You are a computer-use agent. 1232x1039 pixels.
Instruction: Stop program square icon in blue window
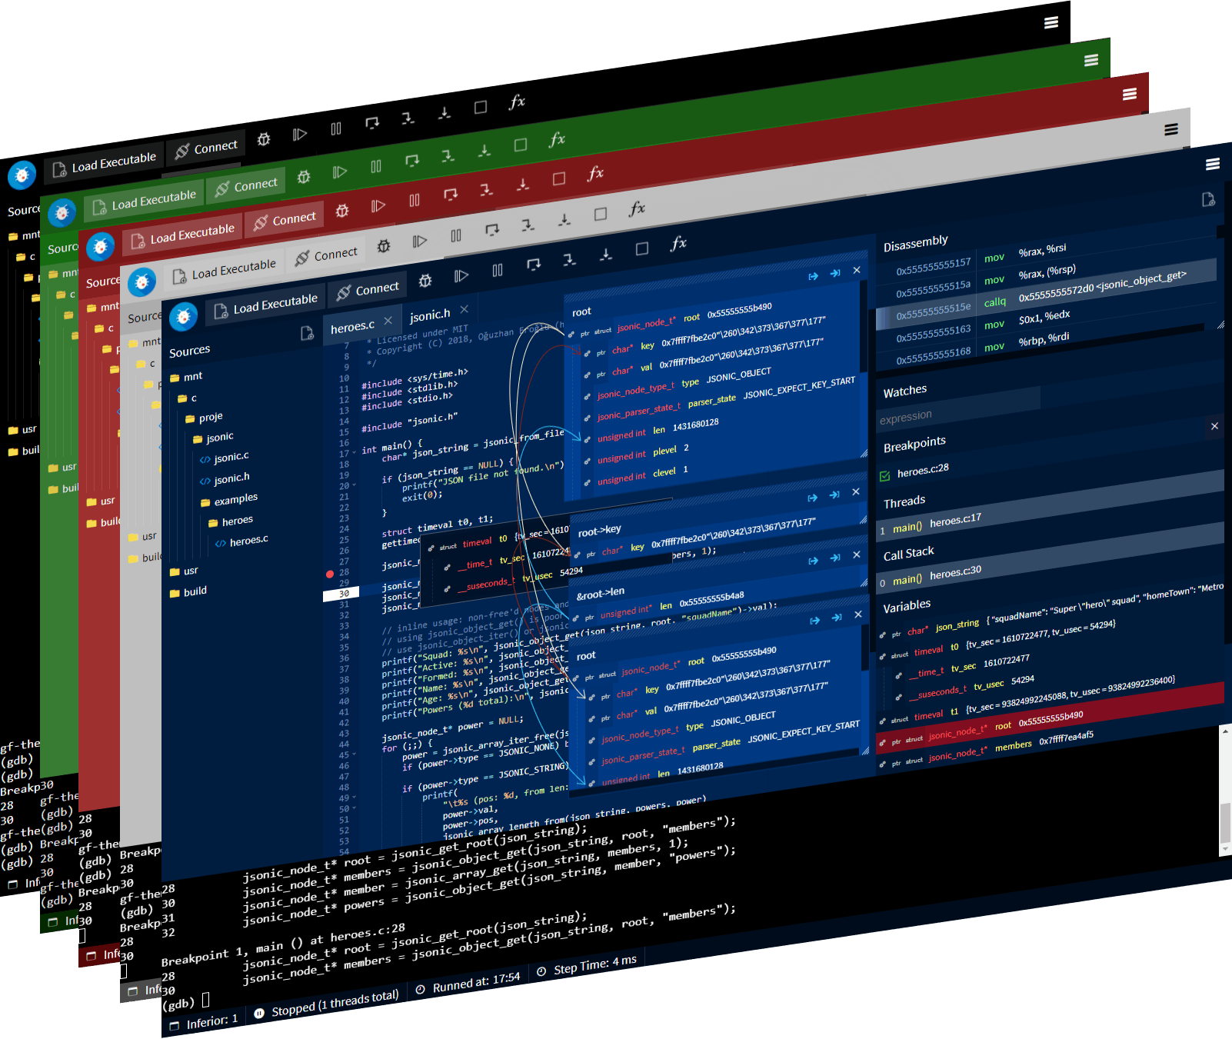[x=642, y=248]
